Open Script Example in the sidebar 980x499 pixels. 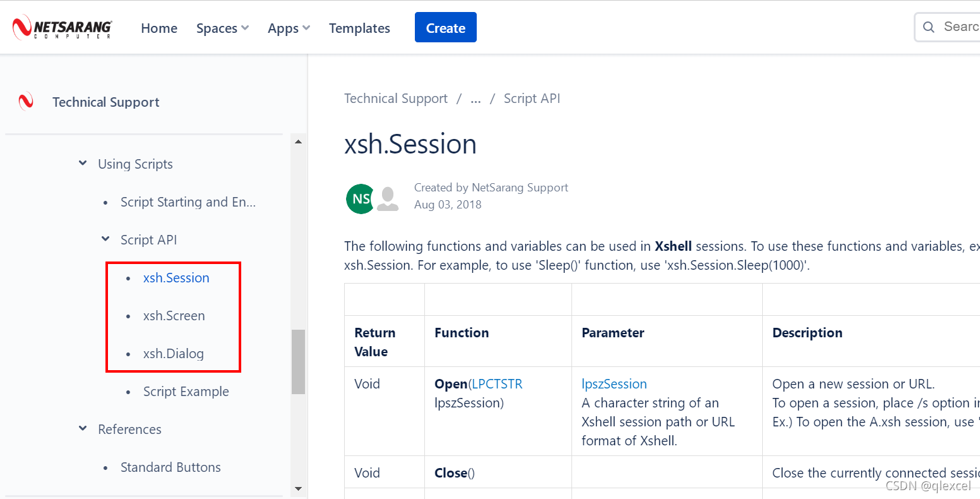pyautogui.click(x=186, y=392)
